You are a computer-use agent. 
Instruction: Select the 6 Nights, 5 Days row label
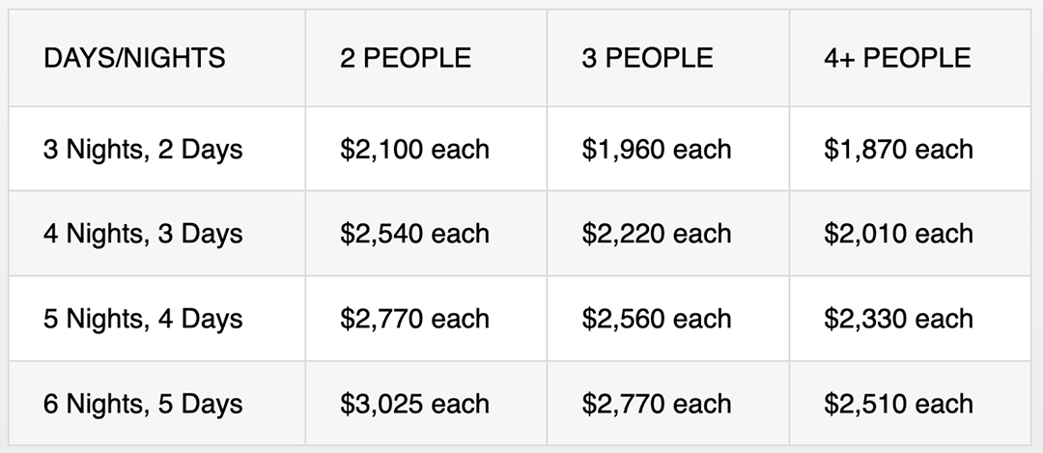coord(143,404)
